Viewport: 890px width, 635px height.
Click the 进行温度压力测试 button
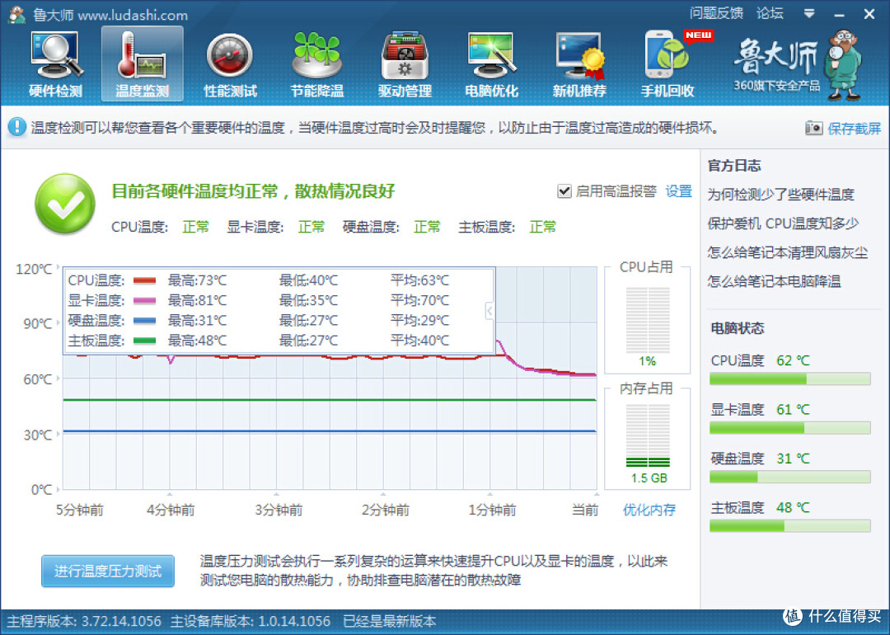pos(108,571)
